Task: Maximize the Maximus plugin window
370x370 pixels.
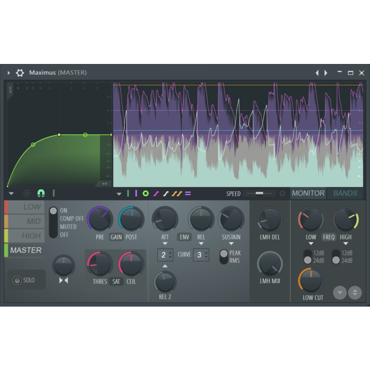Action: pos(350,73)
